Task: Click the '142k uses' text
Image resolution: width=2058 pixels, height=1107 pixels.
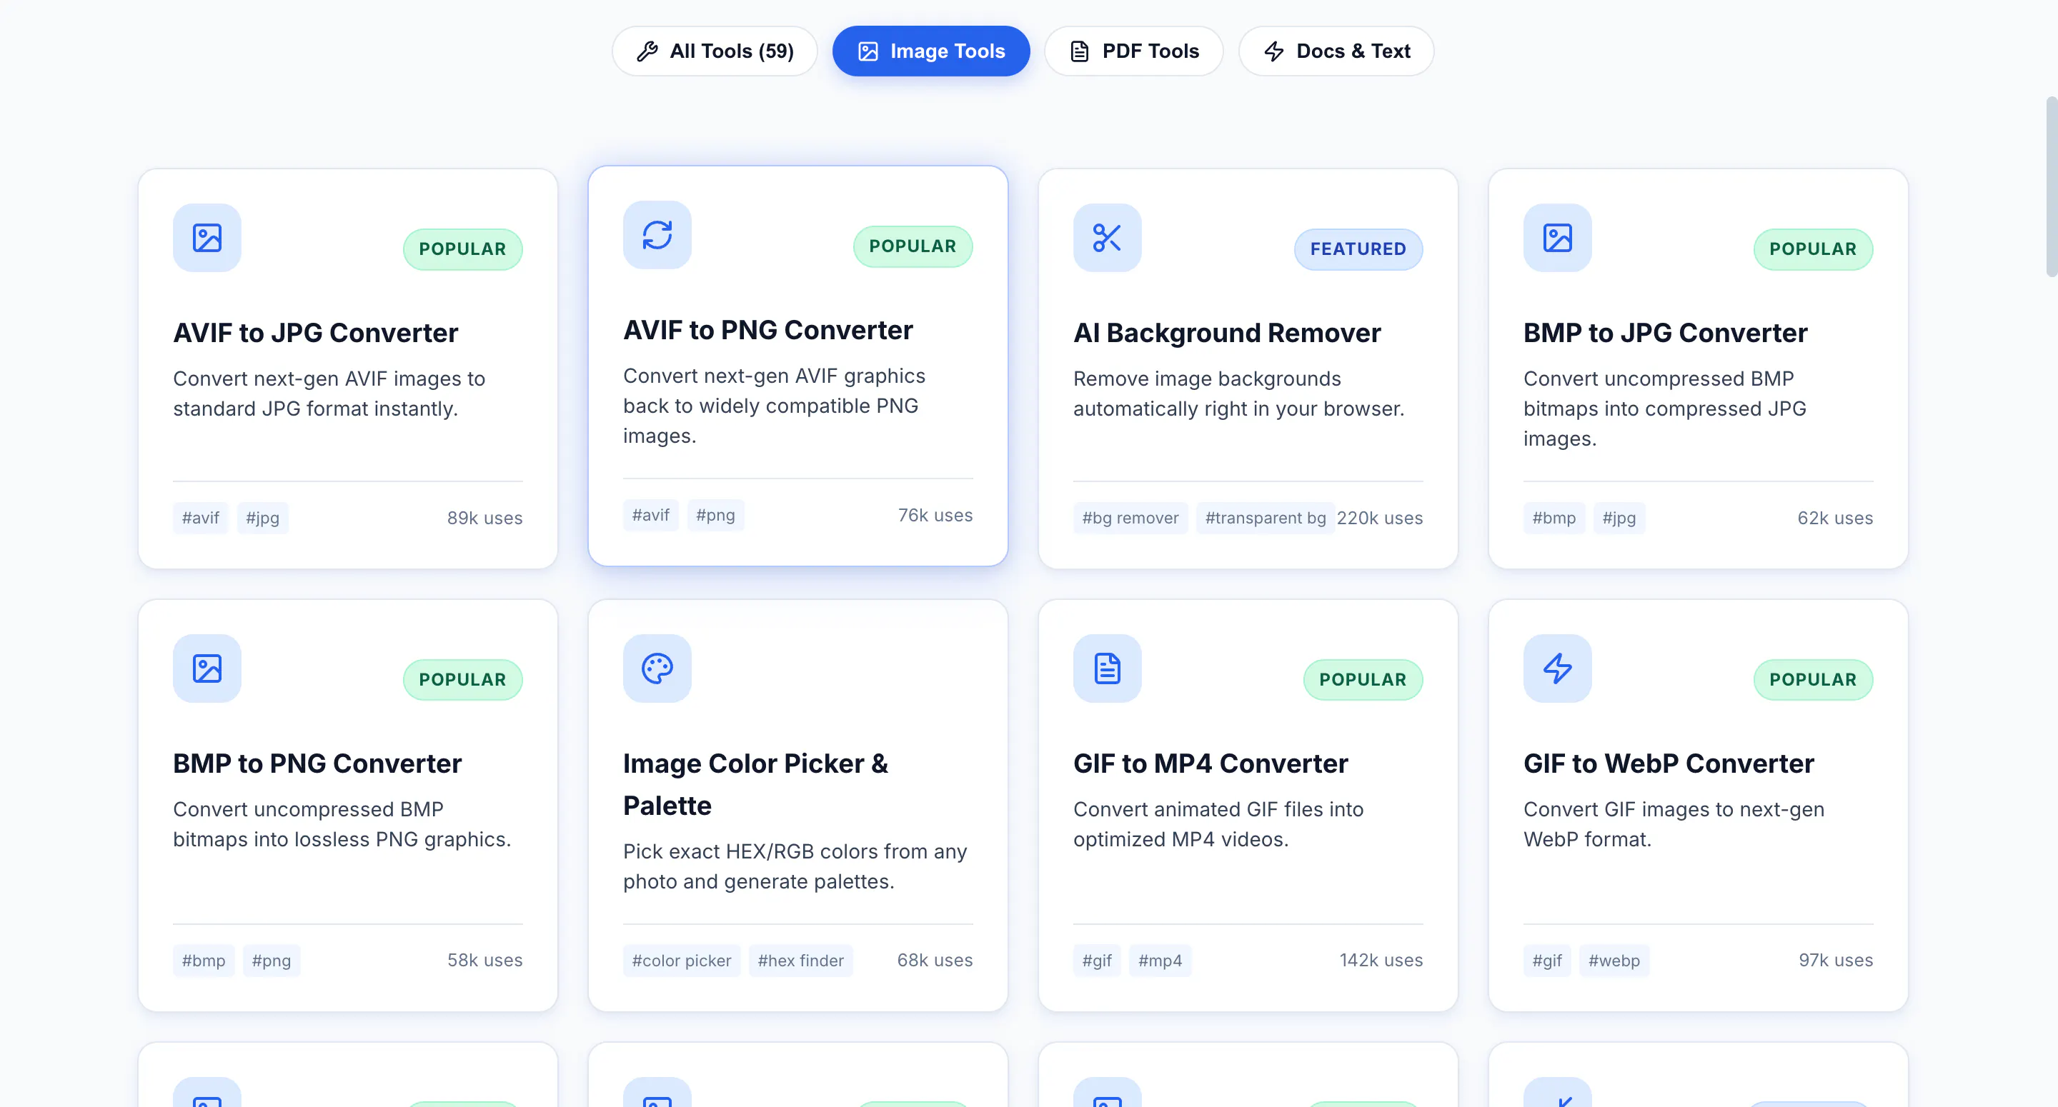Action: click(1381, 960)
